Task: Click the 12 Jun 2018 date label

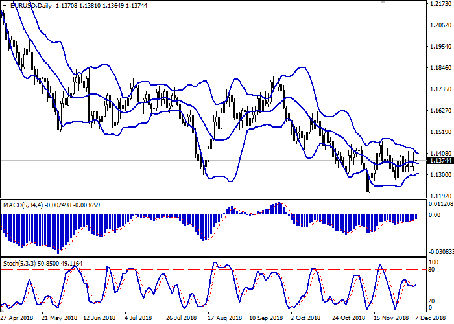Action: click(x=99, y=318)
